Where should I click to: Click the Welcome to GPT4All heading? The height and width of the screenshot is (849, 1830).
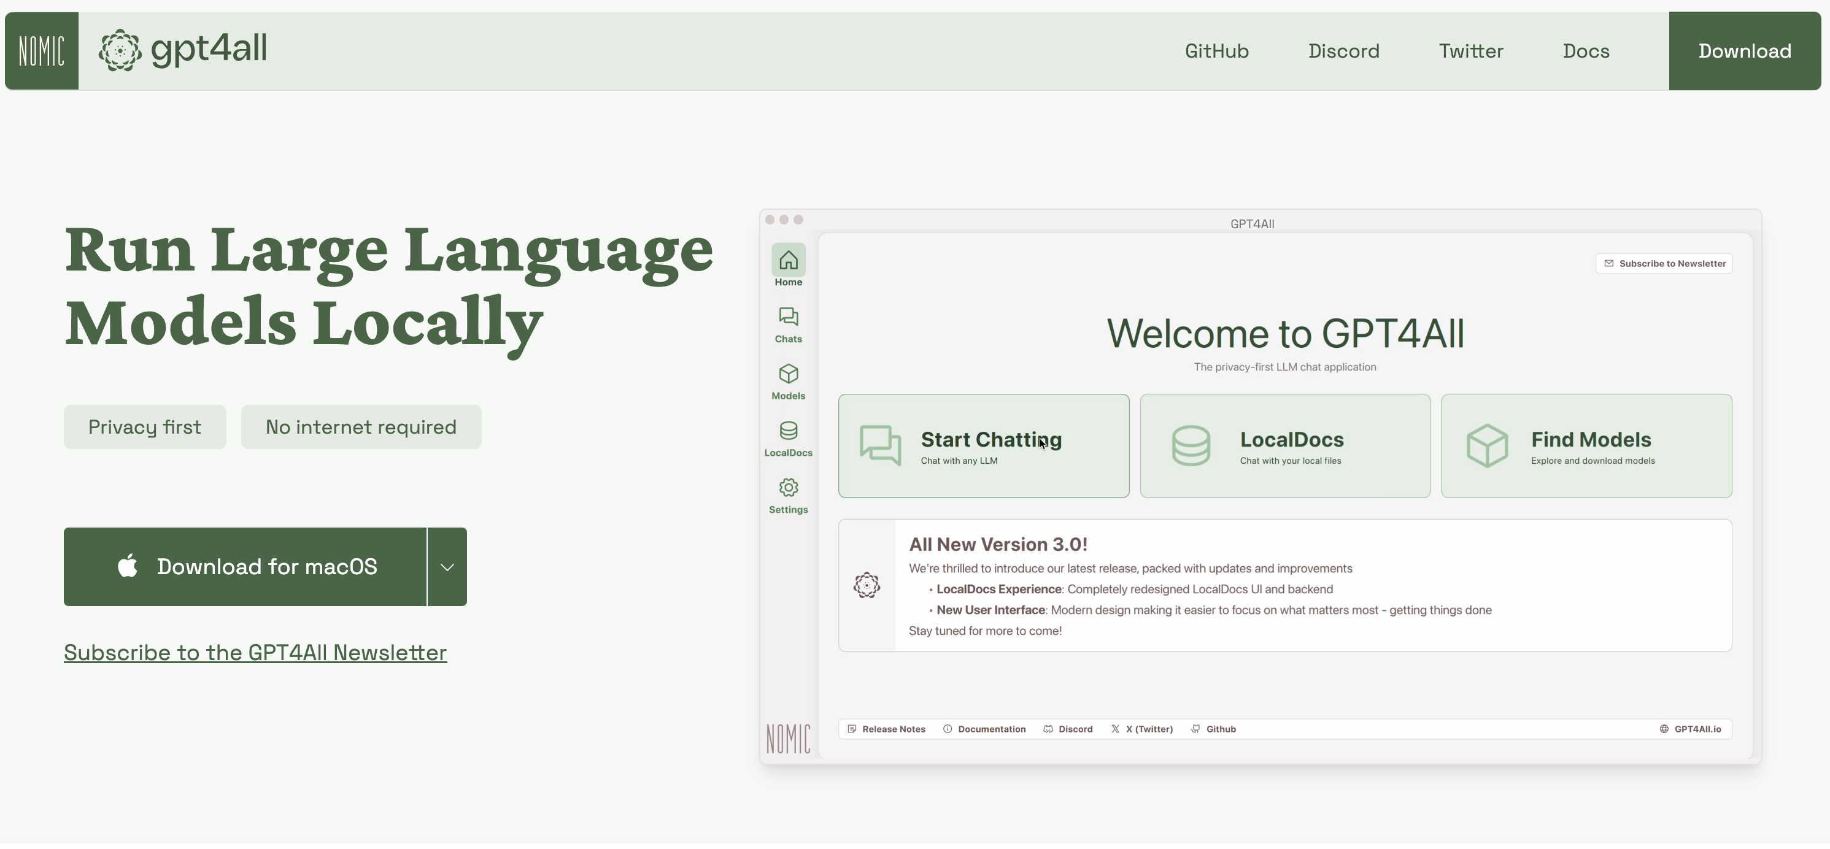[x=1285, y=333]
